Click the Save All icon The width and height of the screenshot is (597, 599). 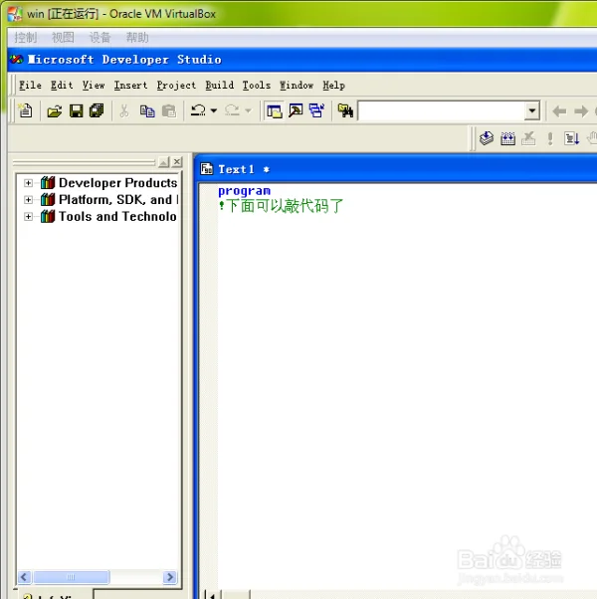(x=97, y=111)
